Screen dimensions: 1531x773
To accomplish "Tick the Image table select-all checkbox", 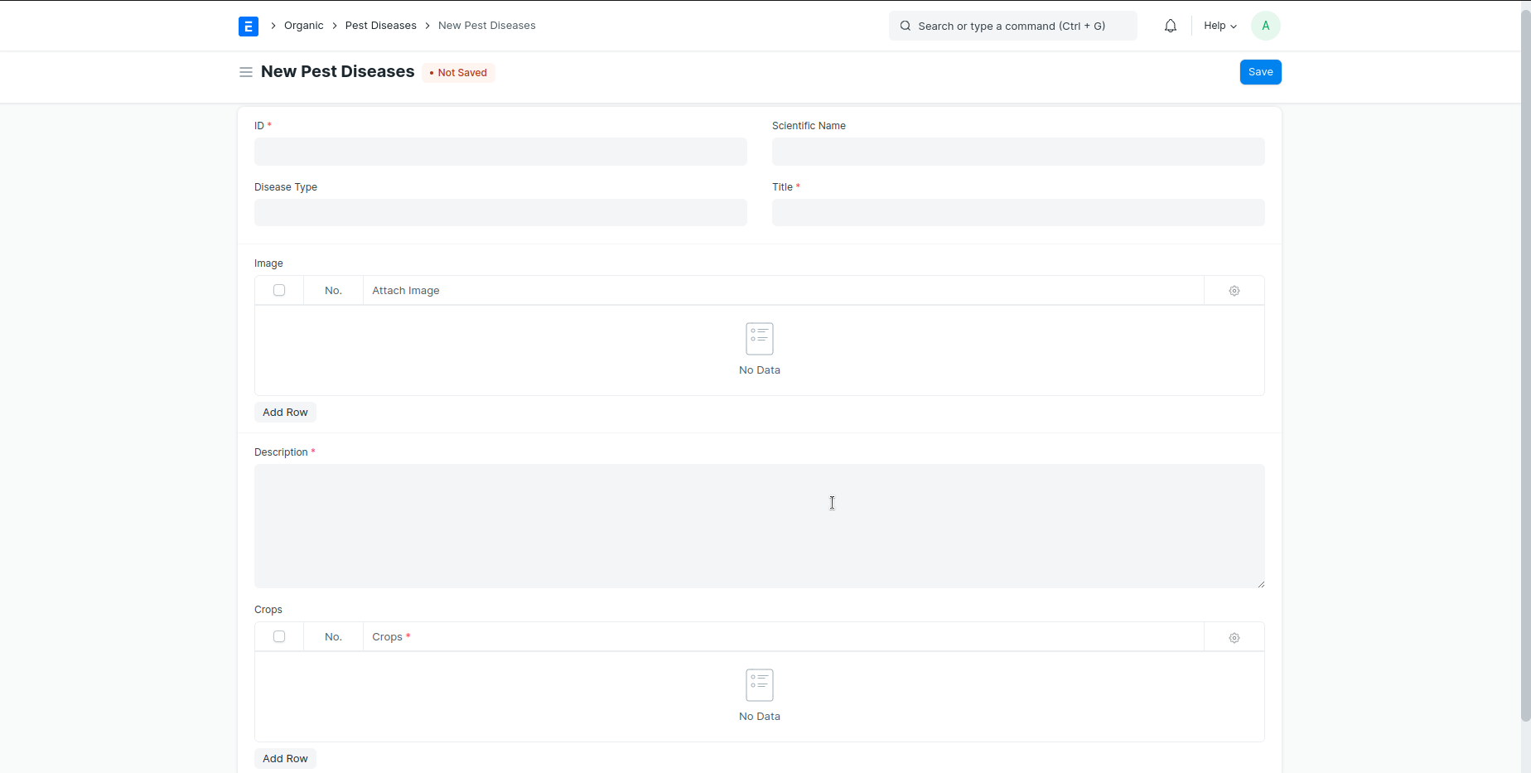I will (x=279, y=291).
